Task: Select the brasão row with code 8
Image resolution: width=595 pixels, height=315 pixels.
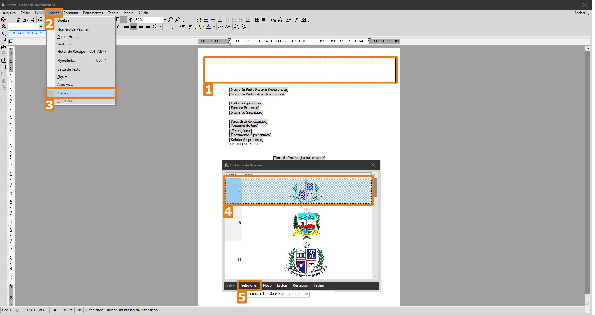Action: 298,222
